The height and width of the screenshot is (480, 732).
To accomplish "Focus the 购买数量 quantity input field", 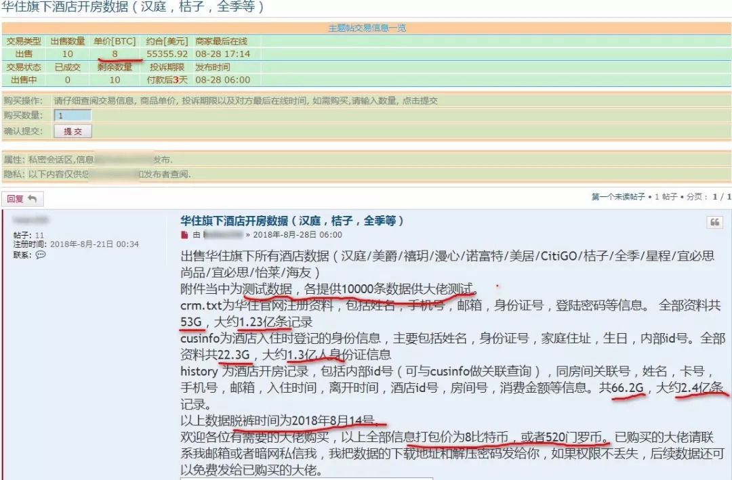I will tap(72, 116).
